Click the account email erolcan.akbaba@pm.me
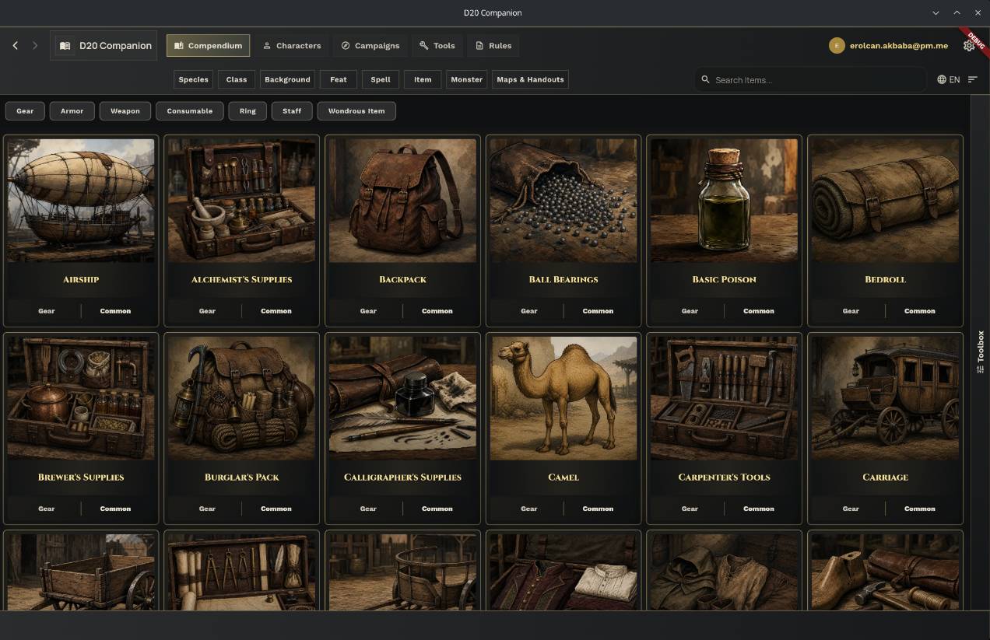This screenshot has height=640, width=990. click(899, 46)
